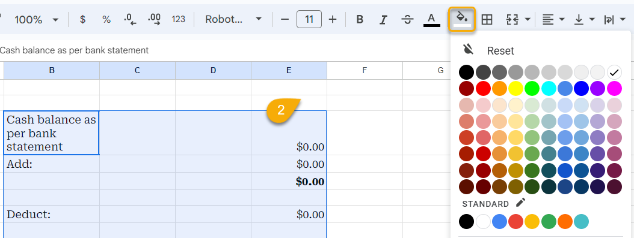
Task: Click the formula bar text
Action: [x=75, y=50]
